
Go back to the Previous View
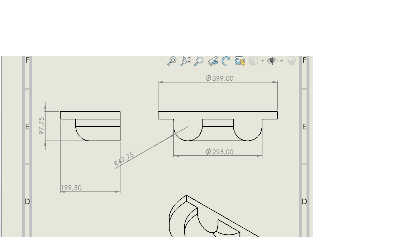tap(213, 61)
